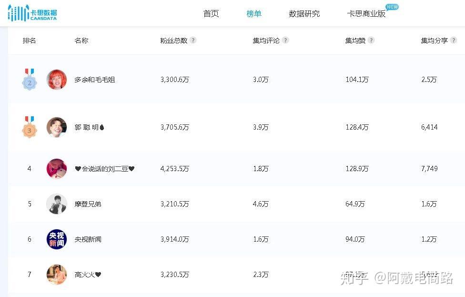Screen dimensions: 465x297
Task: Open the 卡思商业版 menu item
Action: tap(366, 14)
